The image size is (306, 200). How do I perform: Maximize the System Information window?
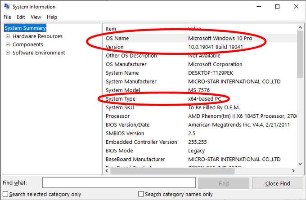point(277,6)
